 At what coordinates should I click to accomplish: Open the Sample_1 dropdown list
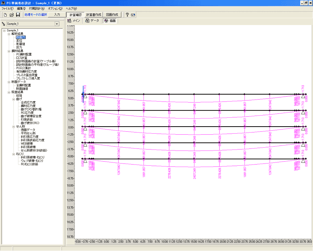coord(57,24)
